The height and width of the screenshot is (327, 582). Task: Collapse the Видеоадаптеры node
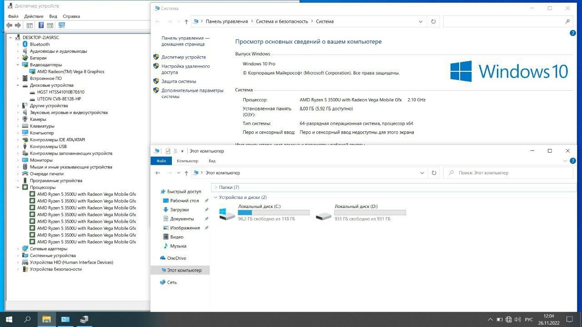tap(18, 65)
